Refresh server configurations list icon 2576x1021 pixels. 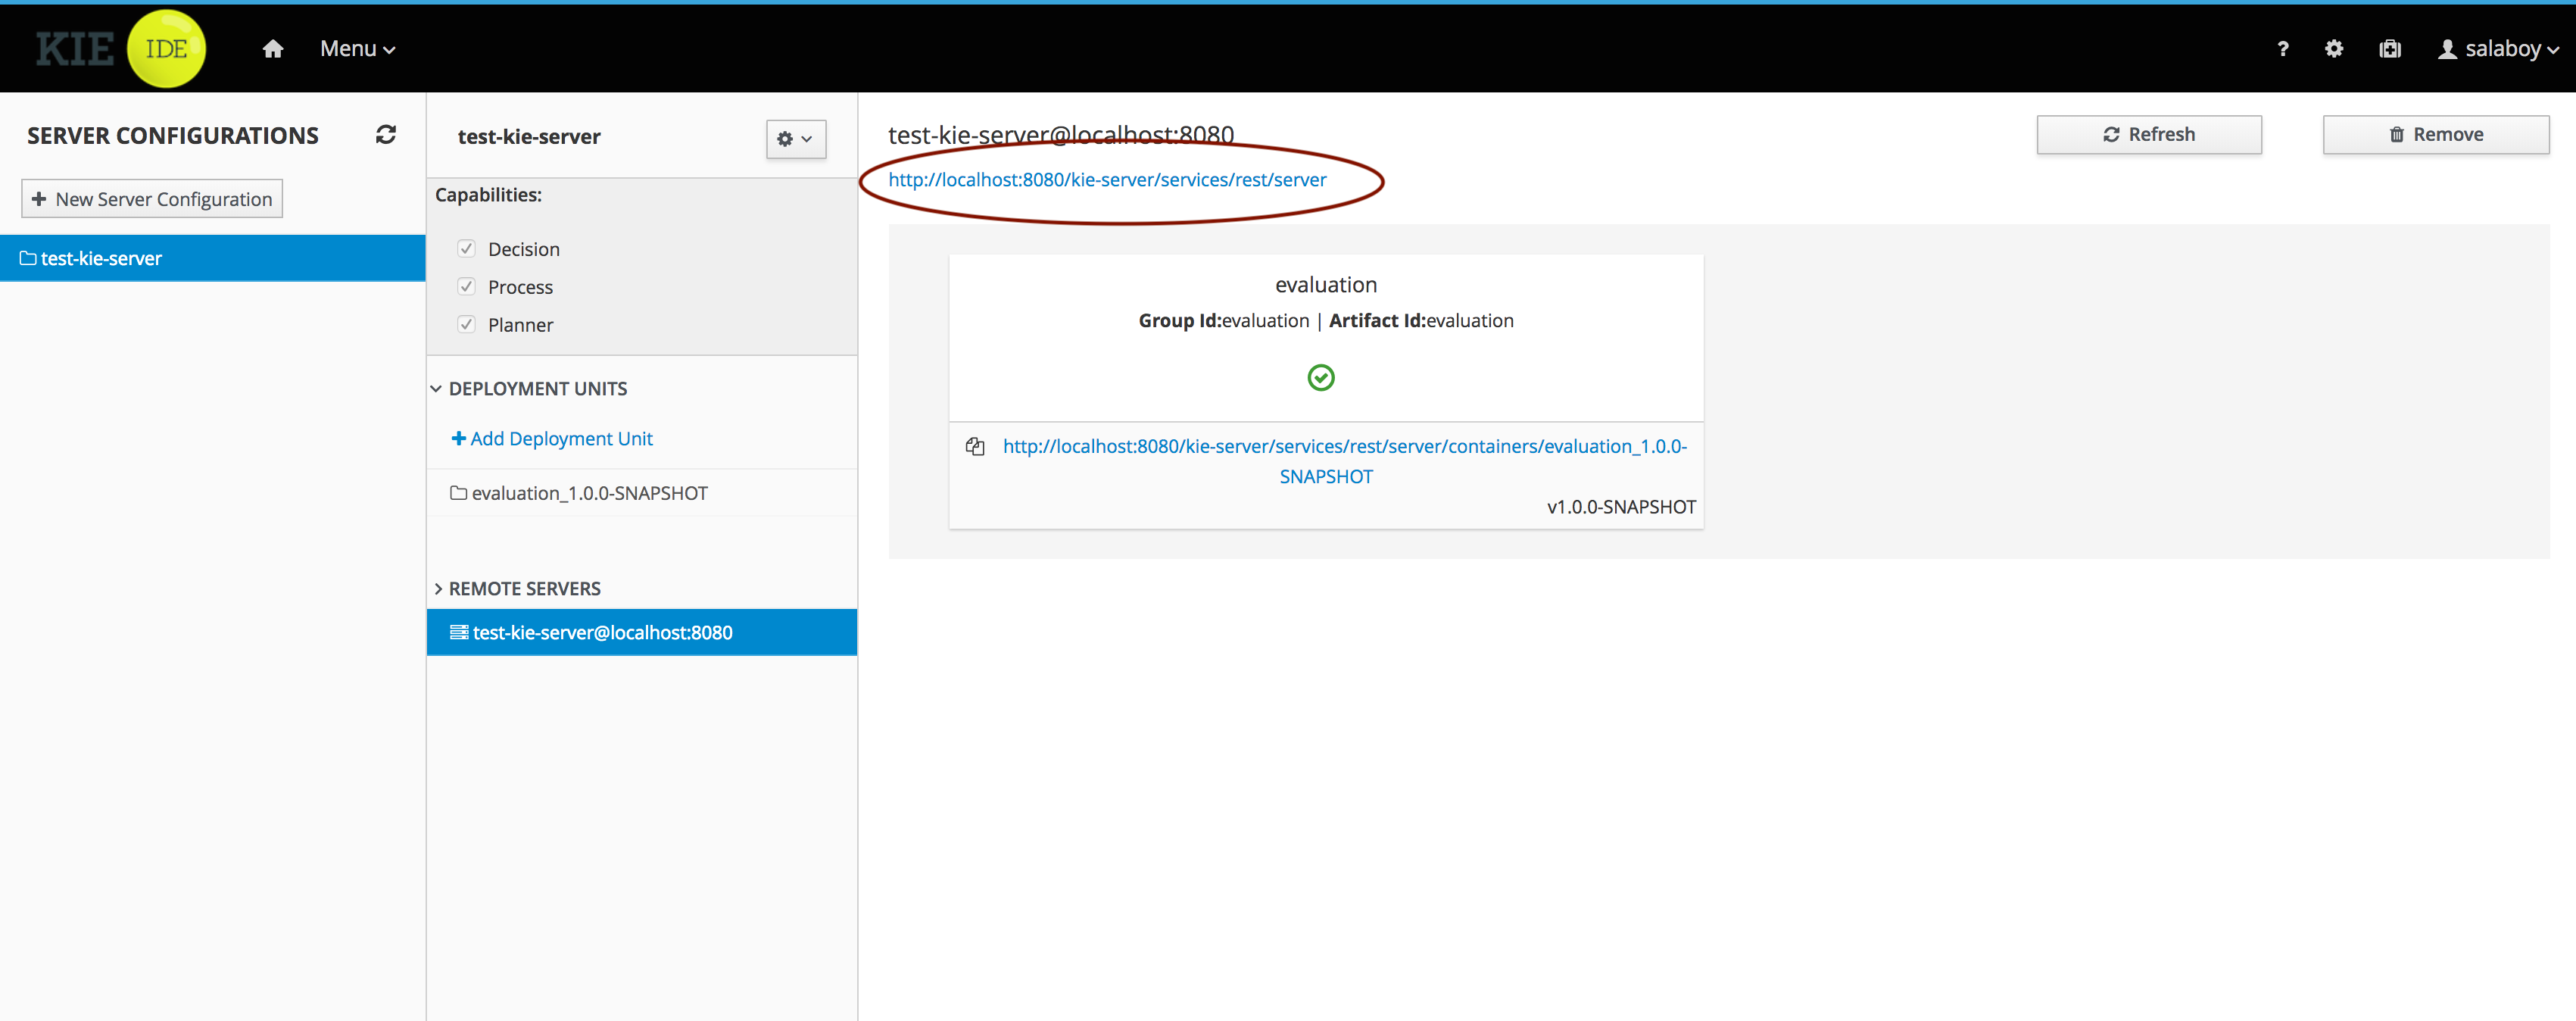click(x=386, y=135)
